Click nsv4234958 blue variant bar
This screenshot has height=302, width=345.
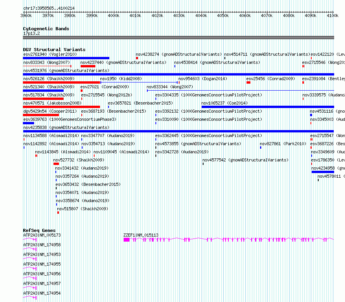(x=323, y=172)
